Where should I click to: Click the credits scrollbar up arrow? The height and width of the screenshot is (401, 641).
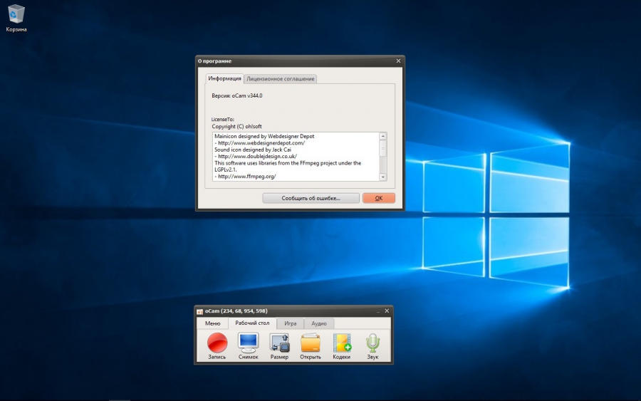(382, 136)
